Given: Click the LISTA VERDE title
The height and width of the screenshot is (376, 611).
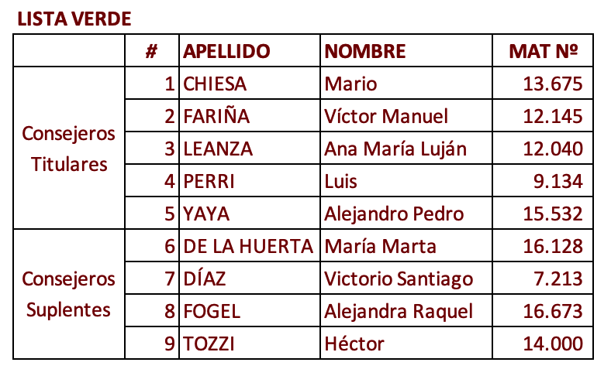Looking at the screenshot, I should tap(74, 19).
